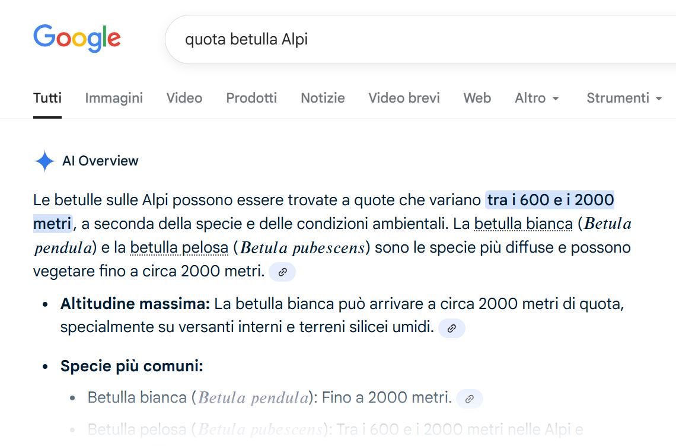Open the betulla bianca link
This screenshot has height=446, width=676.
[524, 224]
